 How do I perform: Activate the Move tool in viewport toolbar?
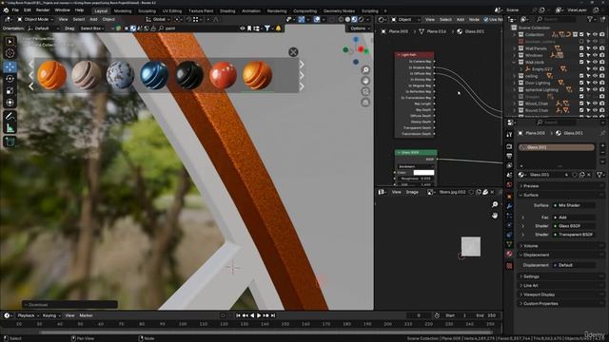[x=10, y=66]
